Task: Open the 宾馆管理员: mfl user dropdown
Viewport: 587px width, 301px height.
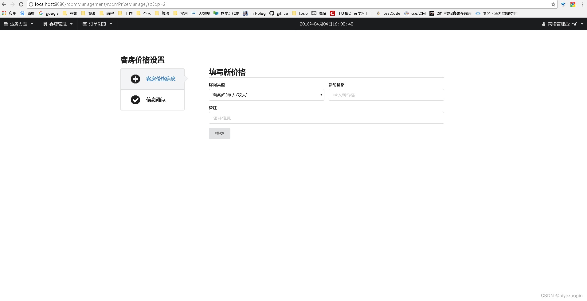Action: [x=562, y=24]
